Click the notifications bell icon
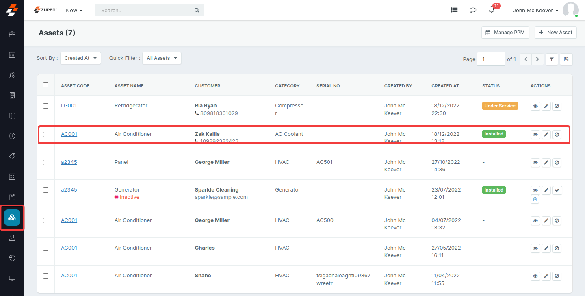The width and height of the screenshot is (585, 296). click(492, 10)
